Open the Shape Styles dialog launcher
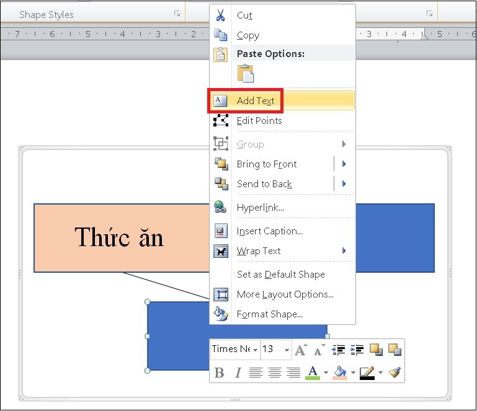 click(177, 14)
